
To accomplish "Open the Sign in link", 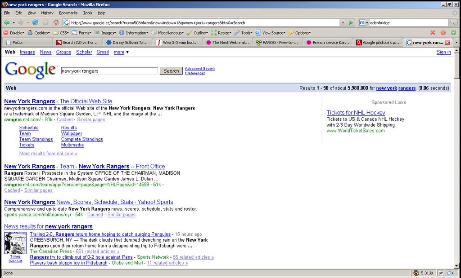I will click(x=443, y=52).
